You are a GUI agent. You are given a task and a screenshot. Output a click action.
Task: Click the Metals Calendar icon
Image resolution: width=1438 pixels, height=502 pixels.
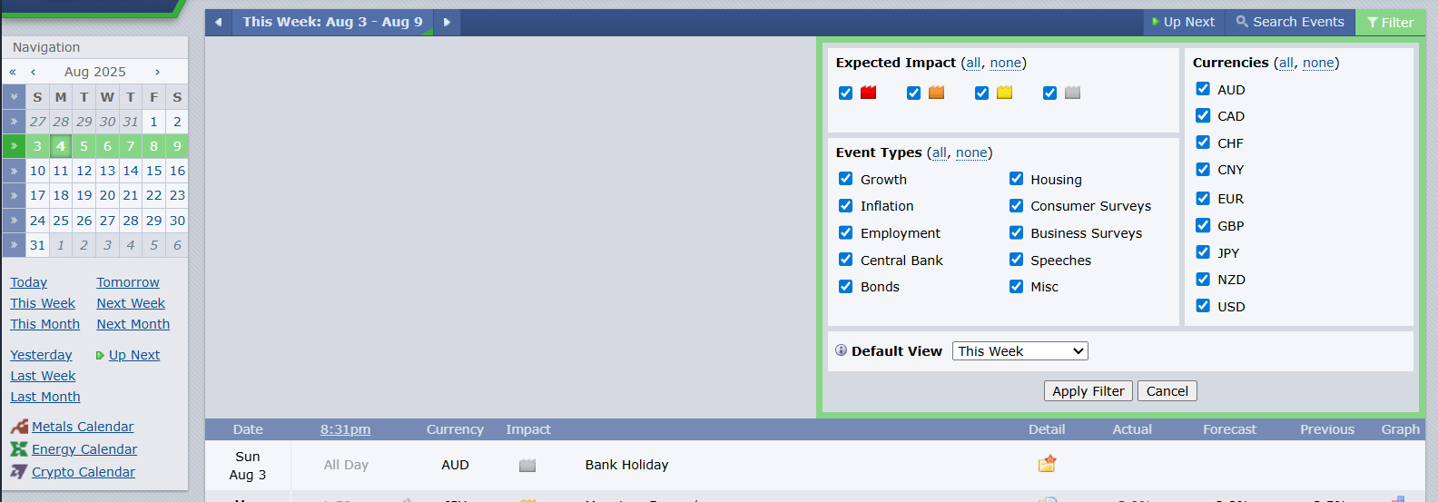click(19, 427)
